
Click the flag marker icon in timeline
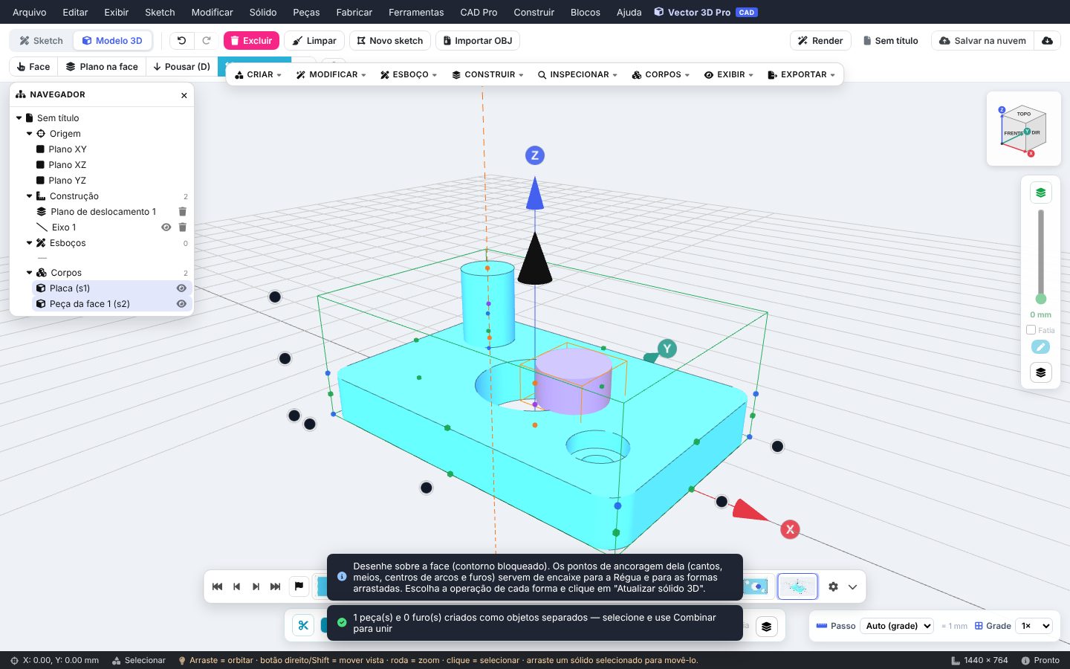pyautogui.click(x=299, y=586)
